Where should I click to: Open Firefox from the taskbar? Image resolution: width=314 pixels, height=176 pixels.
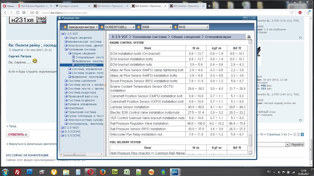coord(102,172)
